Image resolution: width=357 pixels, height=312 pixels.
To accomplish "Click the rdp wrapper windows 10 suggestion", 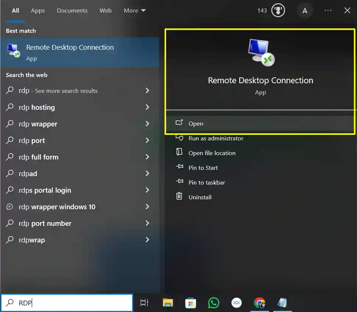I will [57, 207].
